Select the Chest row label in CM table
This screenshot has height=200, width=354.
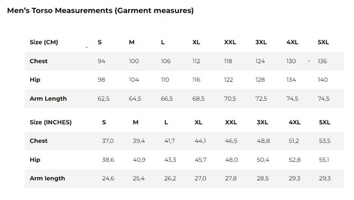click(x=39, y=61)
